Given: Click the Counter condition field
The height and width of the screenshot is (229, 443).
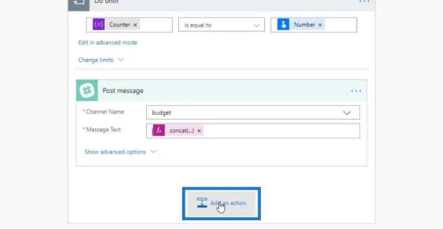Looking at the screenshot, I should 129,25.
